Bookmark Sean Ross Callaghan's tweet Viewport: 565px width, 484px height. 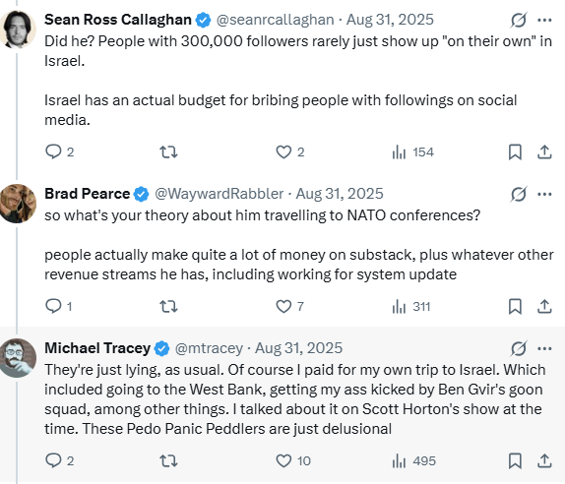tap(515, 151)
